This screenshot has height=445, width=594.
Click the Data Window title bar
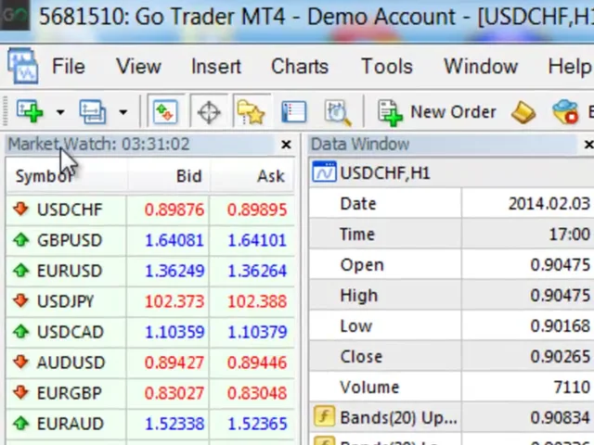(x=443, y=145)
